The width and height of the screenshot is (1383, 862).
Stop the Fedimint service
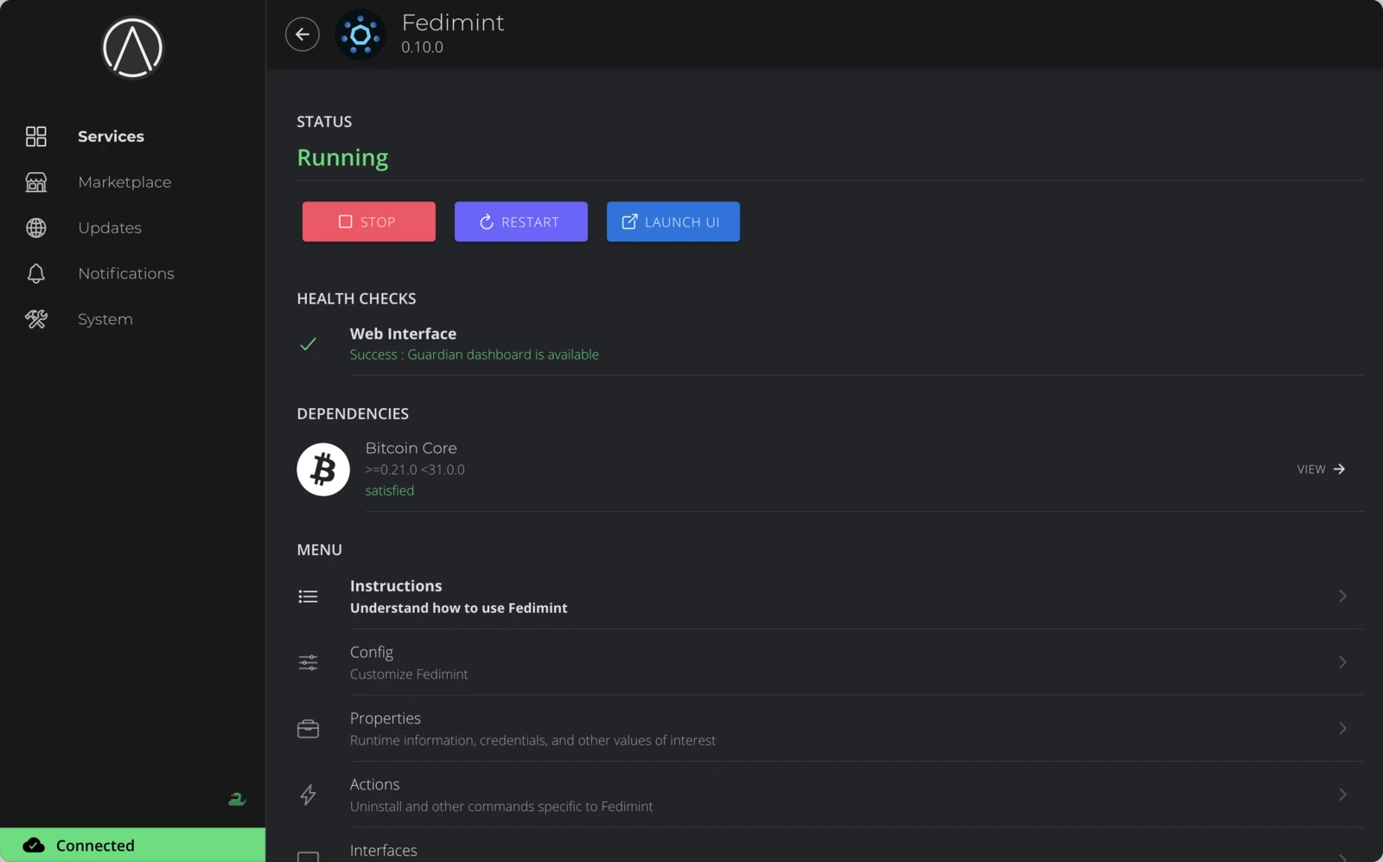(368, 221)
